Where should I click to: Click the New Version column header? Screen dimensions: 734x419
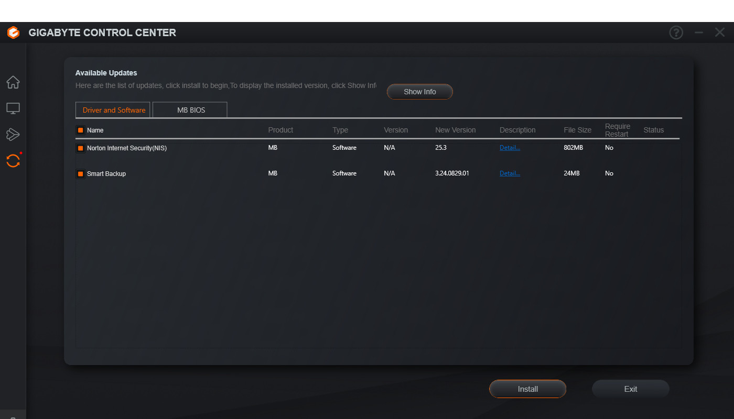(x=456, y=130)
